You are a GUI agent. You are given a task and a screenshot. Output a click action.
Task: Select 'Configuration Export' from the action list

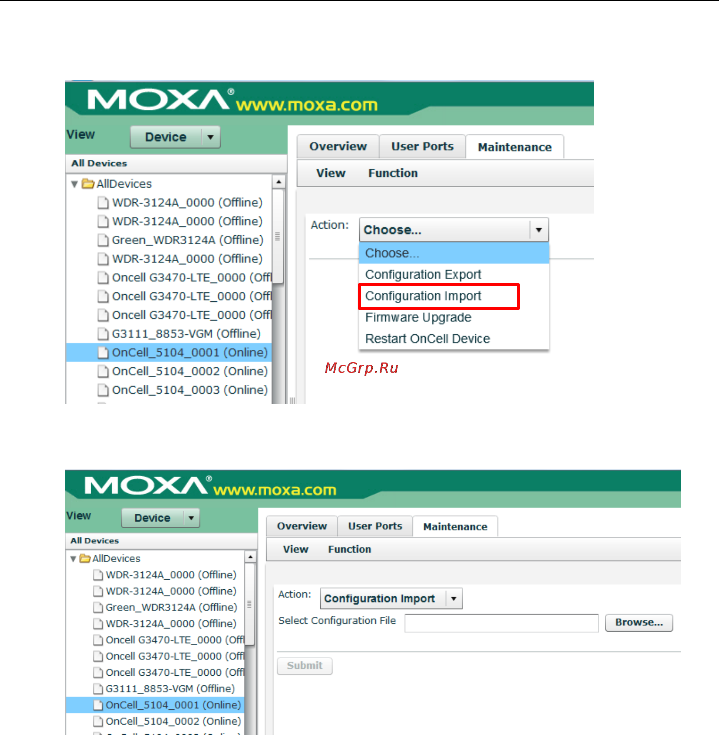point(454,274)
